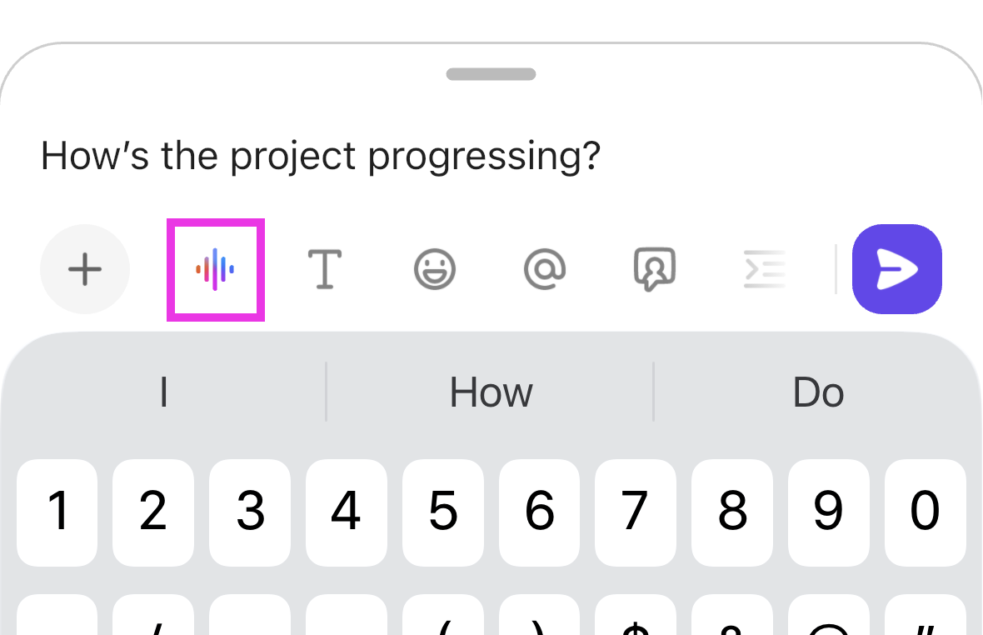Select the suggestion word 'How'
The width and height of the screenshot is (983, 635).
coord(491,392)
